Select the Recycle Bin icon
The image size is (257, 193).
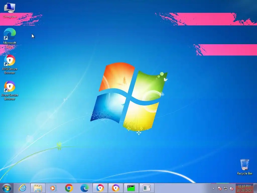pos(244,167)
